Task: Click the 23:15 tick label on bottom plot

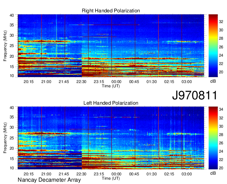Action: pos(99,174)
